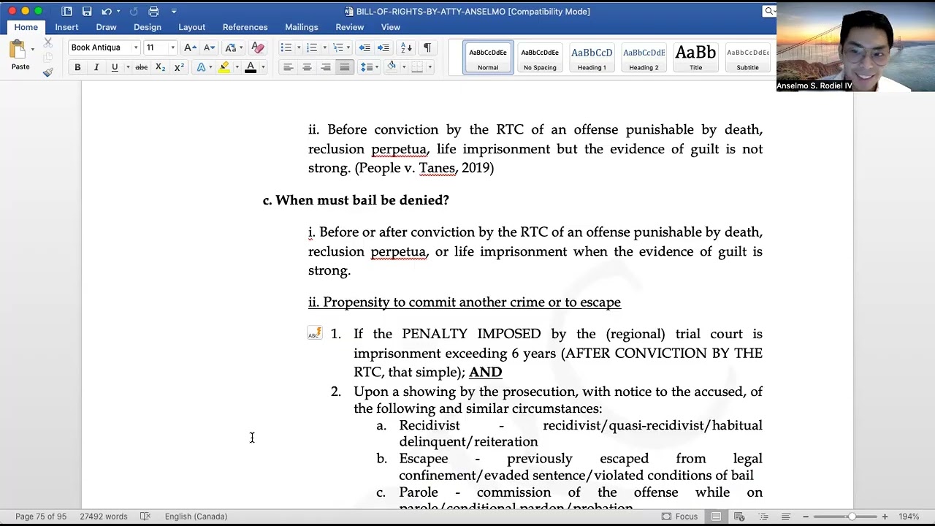Image resolution: width=935 pixels, height=526 pixels.
Task: Open highlight color dropdown arrow
Action: [x=237, y=67]
